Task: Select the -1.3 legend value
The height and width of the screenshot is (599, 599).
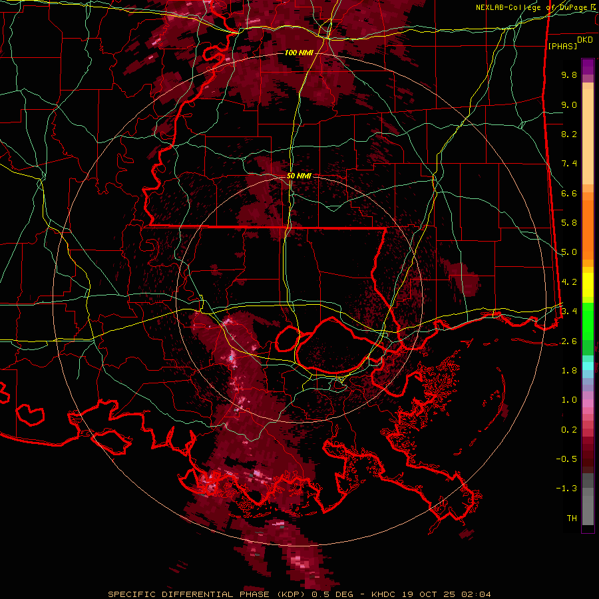Action: click(566, 489)
